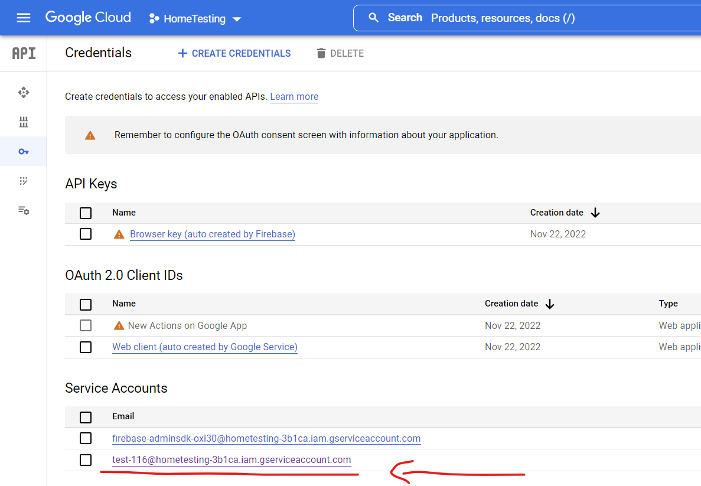Open Page usage agreements sidebar icon

(x=24, y=211)
